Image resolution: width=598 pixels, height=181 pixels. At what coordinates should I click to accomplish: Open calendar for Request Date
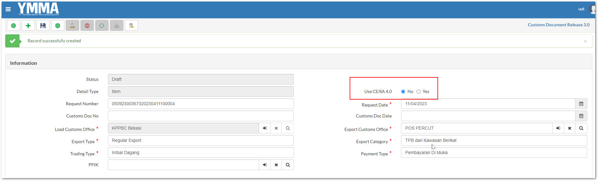[x=581, y=104]
